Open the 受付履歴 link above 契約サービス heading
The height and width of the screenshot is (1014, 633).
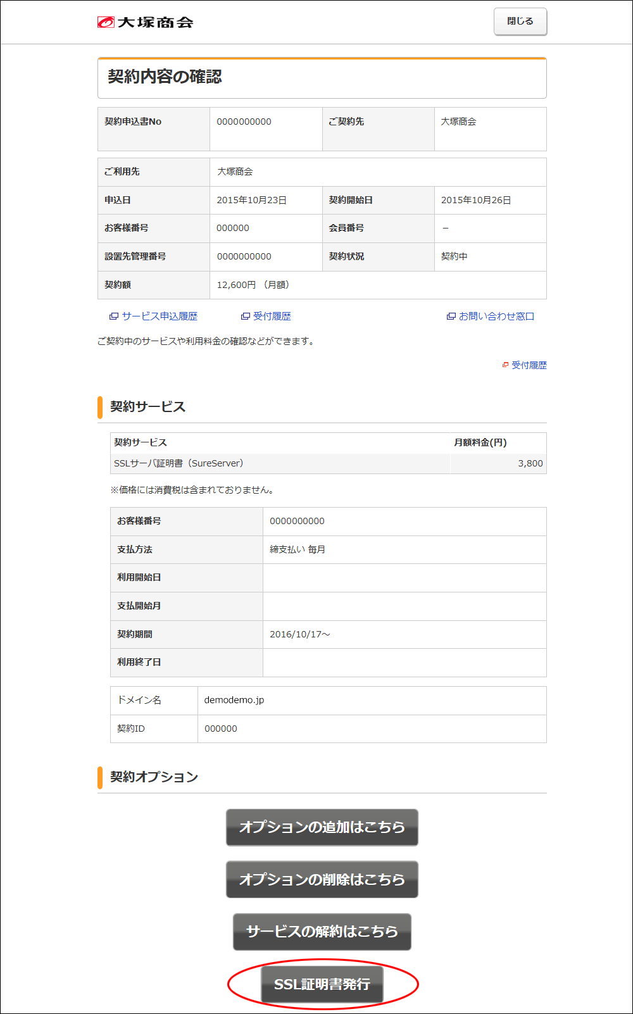coord(529,365)
